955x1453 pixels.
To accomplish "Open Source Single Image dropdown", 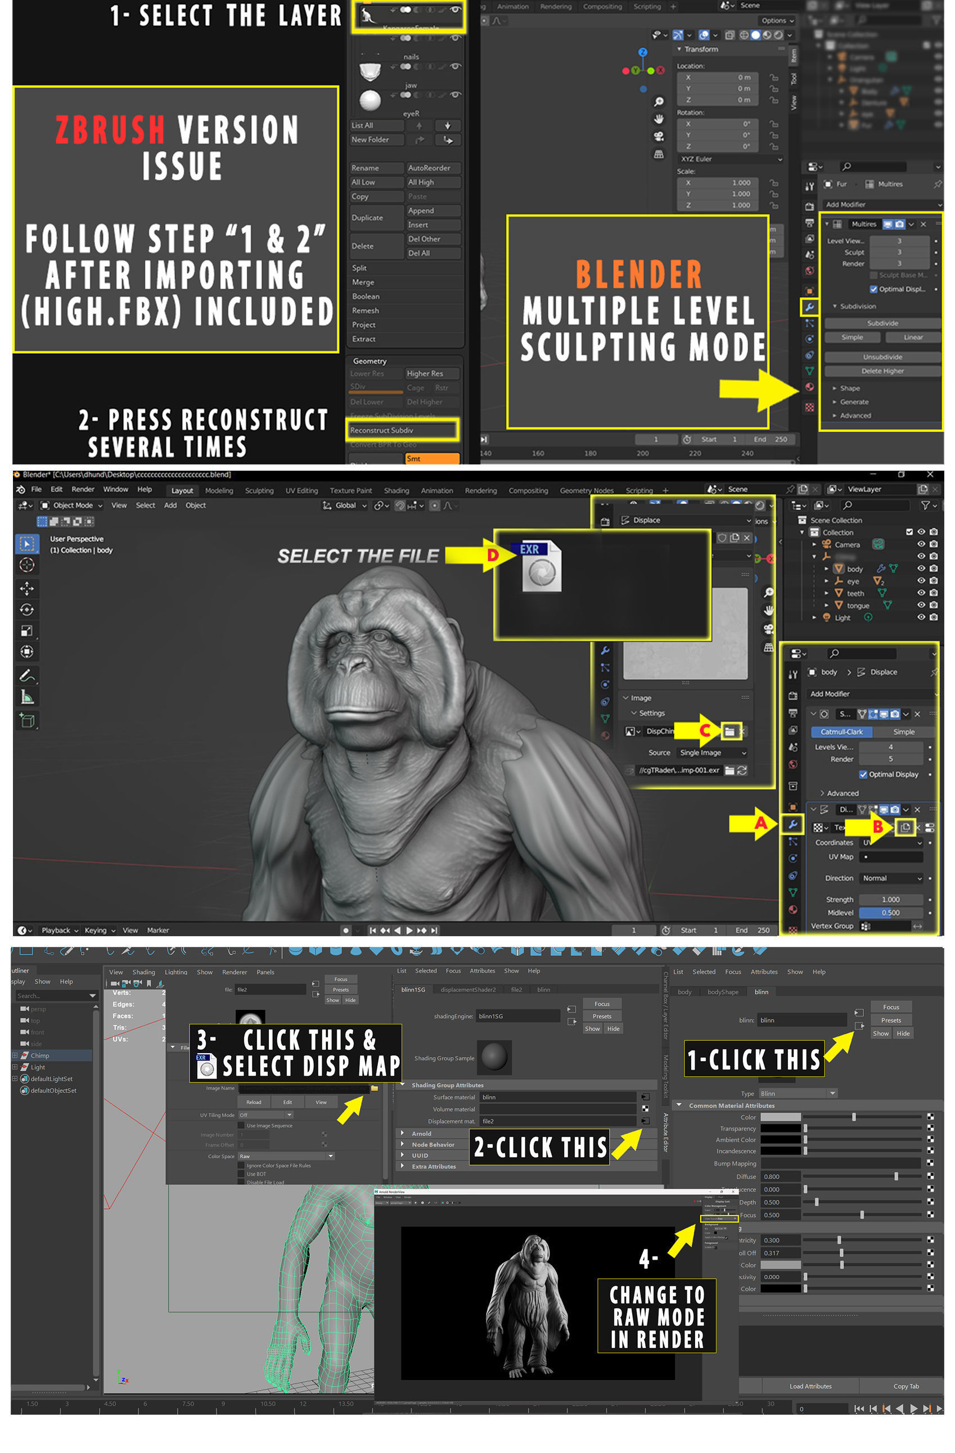I will (712, 753).
